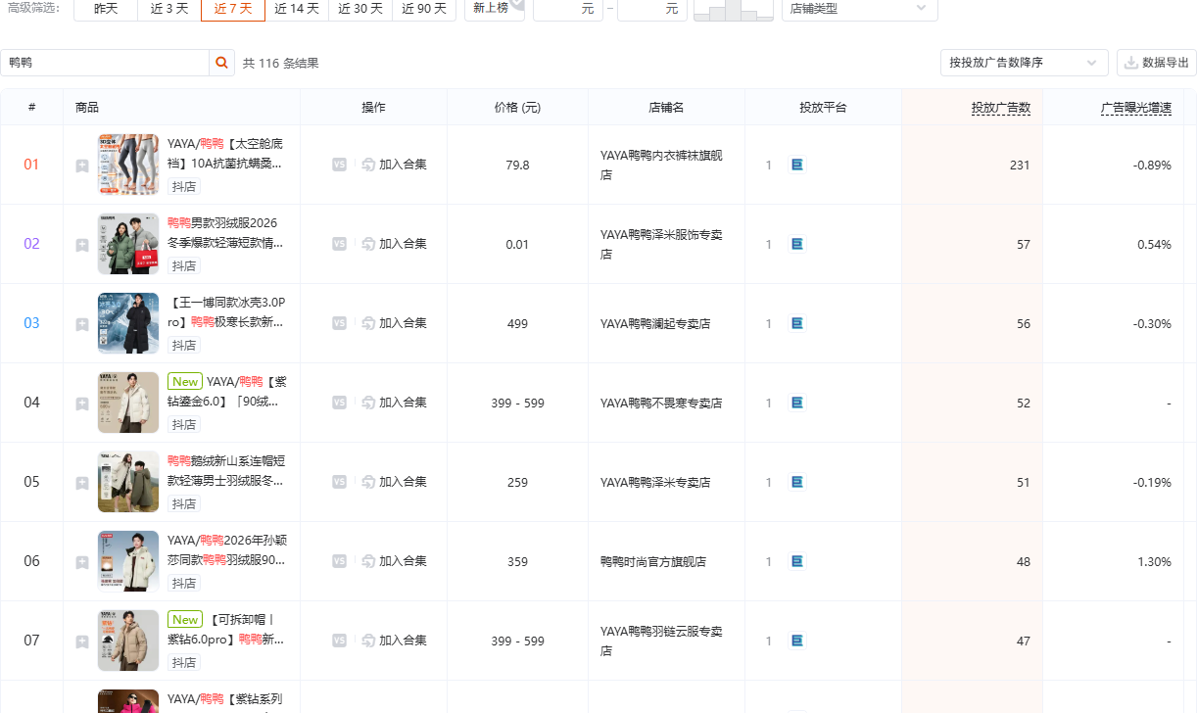Add row 07 product via 加入合集
Image resolution: width=1197 pixels, height=713 pixels.
click(x=394, y=641)
